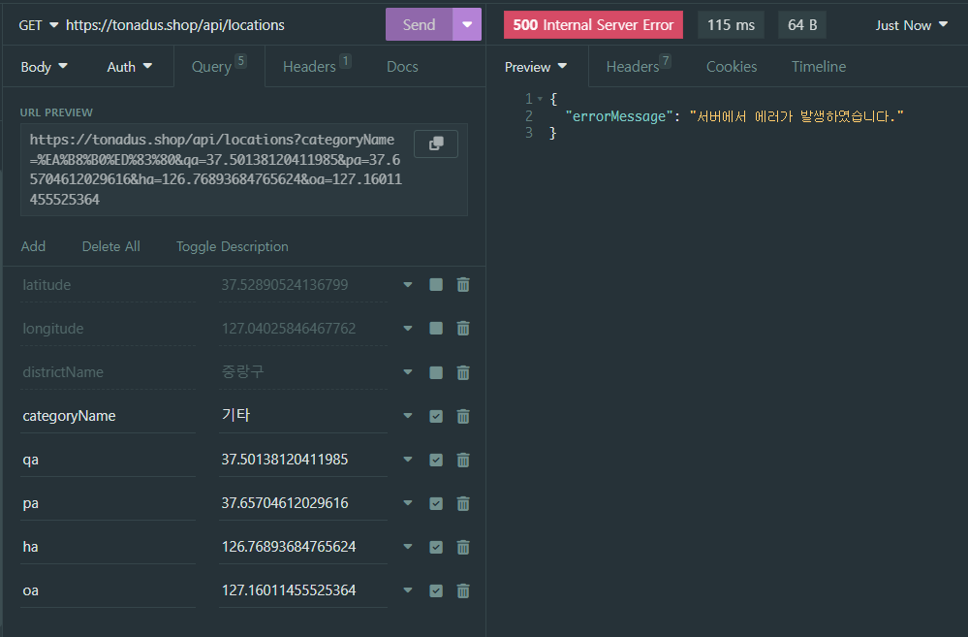Open the GET method dropdown
This screenshot has height=637, width=968.
(39, 25)
